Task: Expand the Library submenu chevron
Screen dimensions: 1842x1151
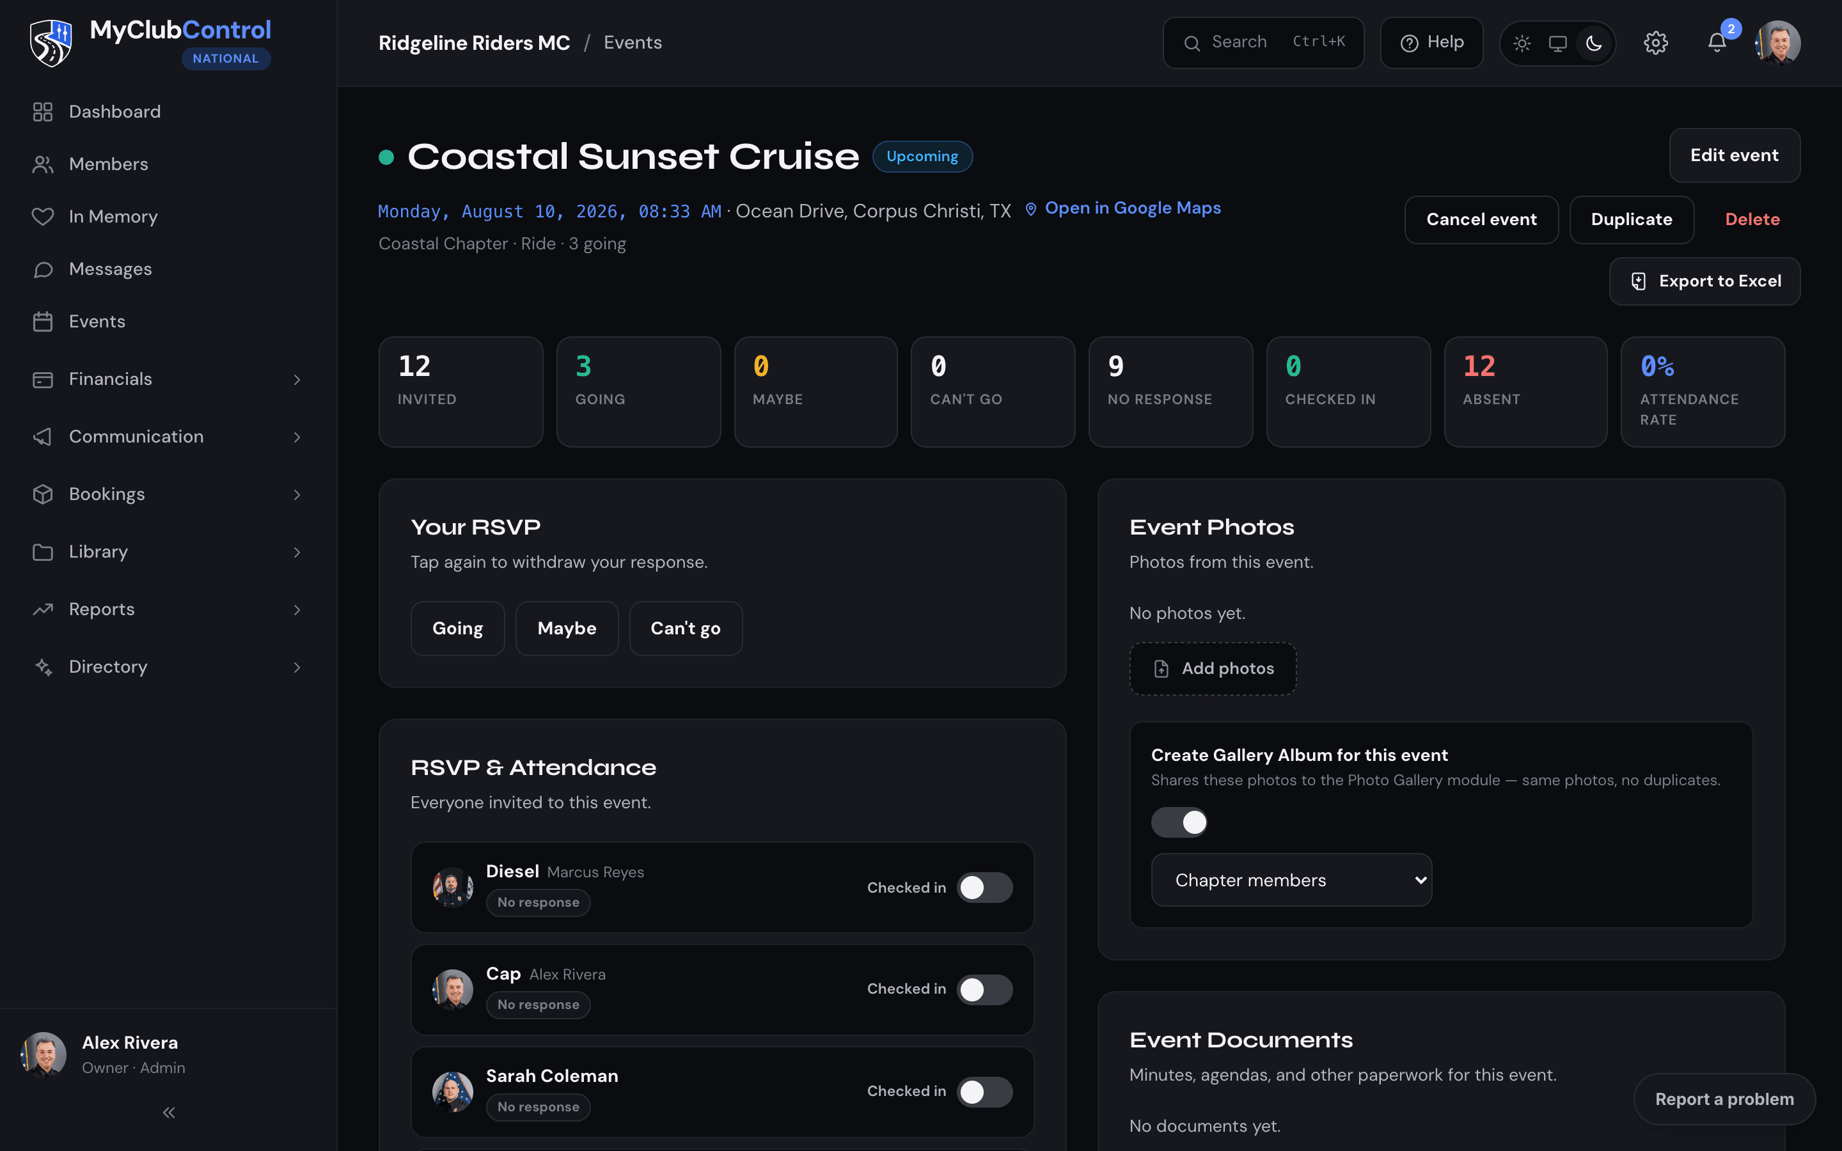Action: [x=297, y=552]
